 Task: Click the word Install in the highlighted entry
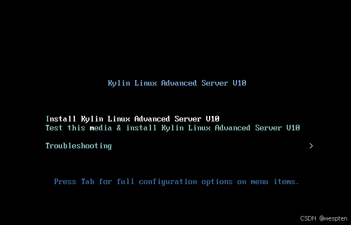(61, 119)
